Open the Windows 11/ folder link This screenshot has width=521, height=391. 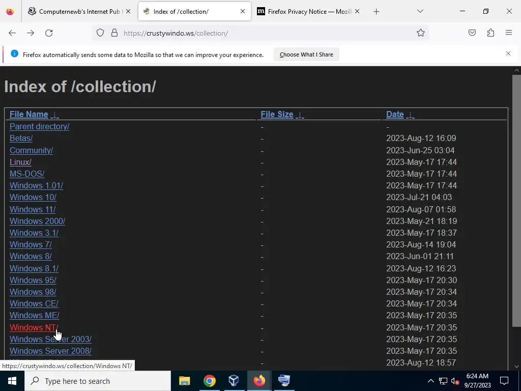tap(33, 209)
